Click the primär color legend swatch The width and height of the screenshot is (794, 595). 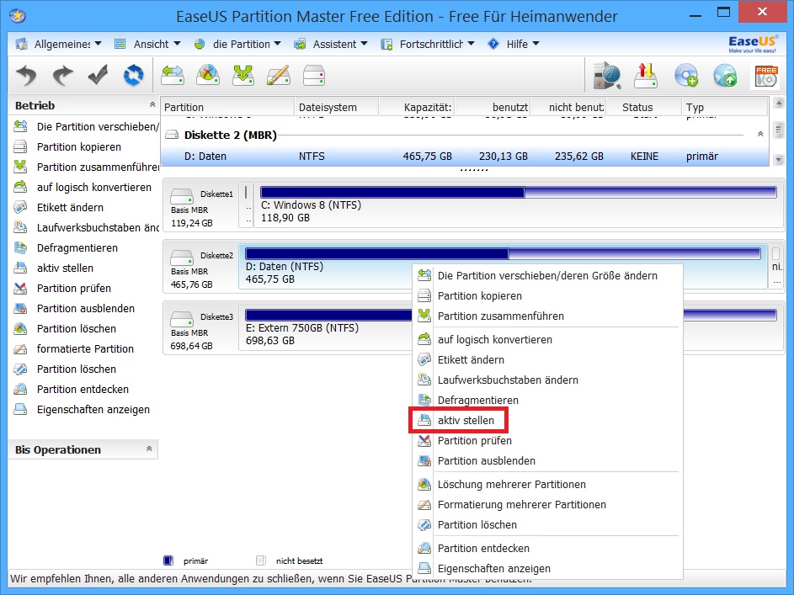pyautogui.click(x=168, y=560)
